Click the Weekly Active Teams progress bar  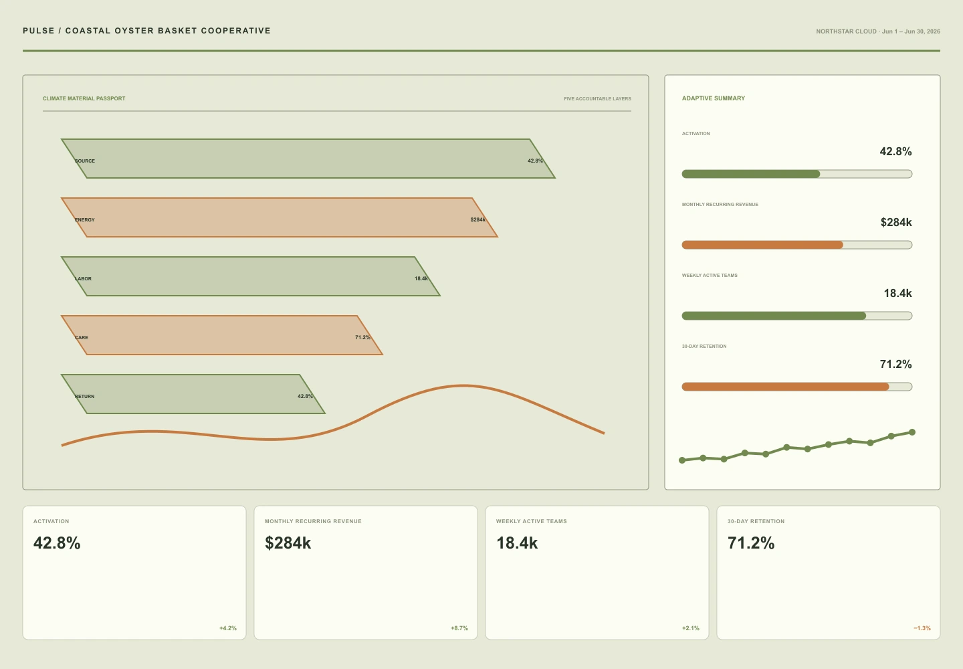pyautogui.click(x=797, y=316)
